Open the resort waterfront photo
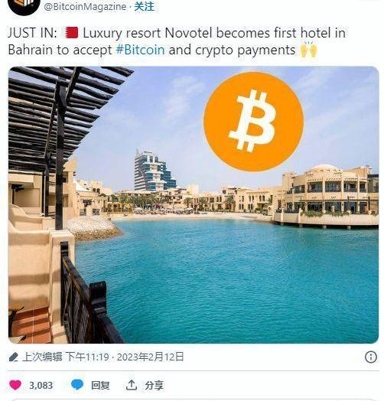 point(194,205)
